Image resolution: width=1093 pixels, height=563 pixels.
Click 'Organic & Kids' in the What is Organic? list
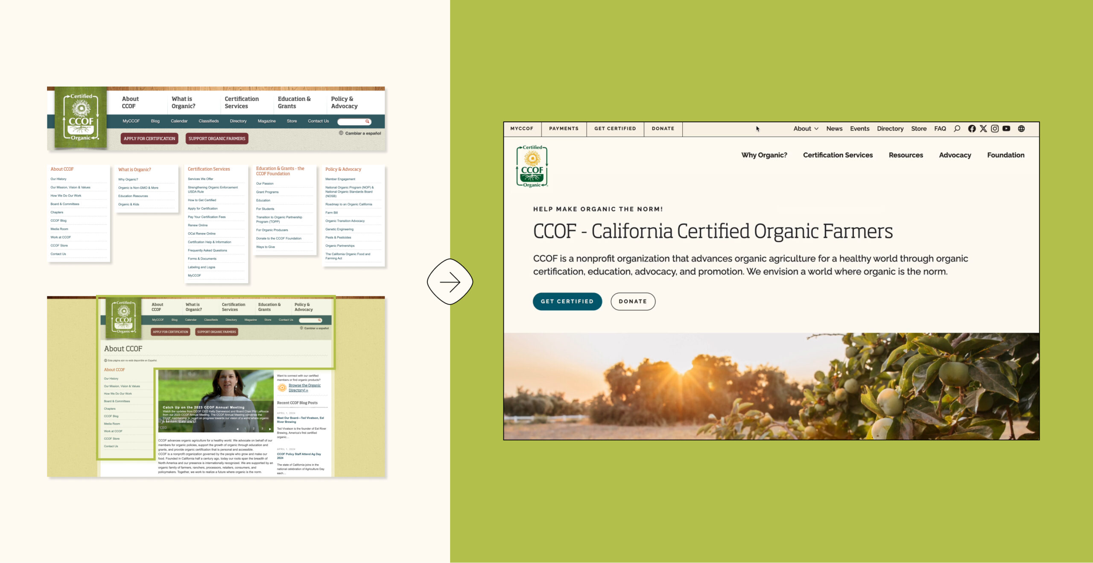pos(129,205)
